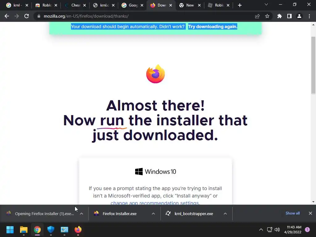Click the Chrome taskbar icon
The height and width of the screenshot is (237, 316).
37,230
